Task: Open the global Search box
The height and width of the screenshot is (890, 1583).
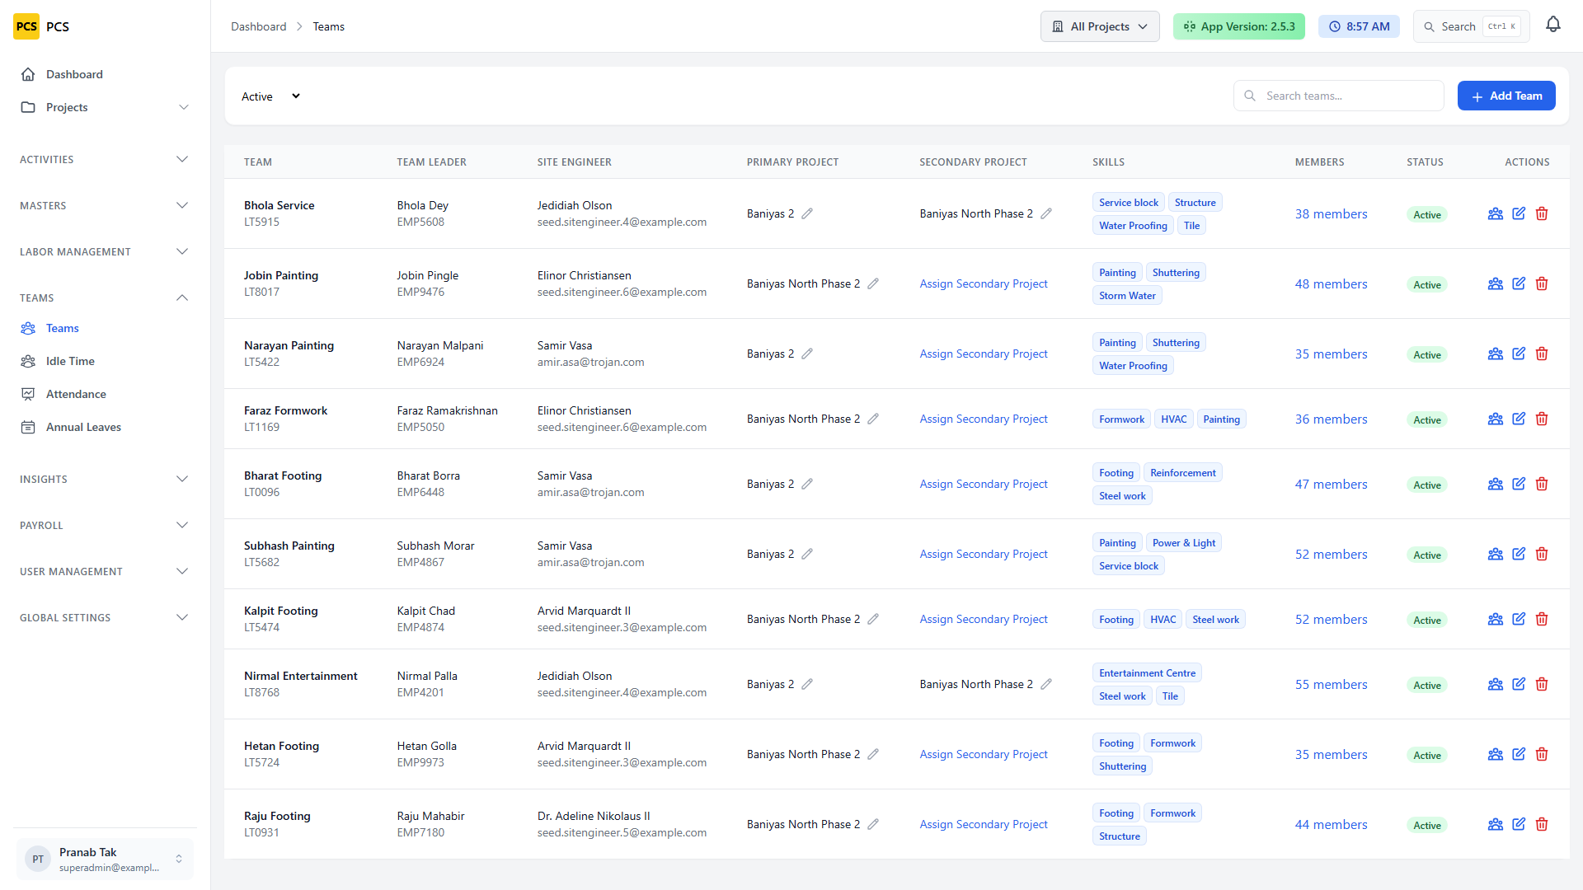Action: coord(1472,26)
